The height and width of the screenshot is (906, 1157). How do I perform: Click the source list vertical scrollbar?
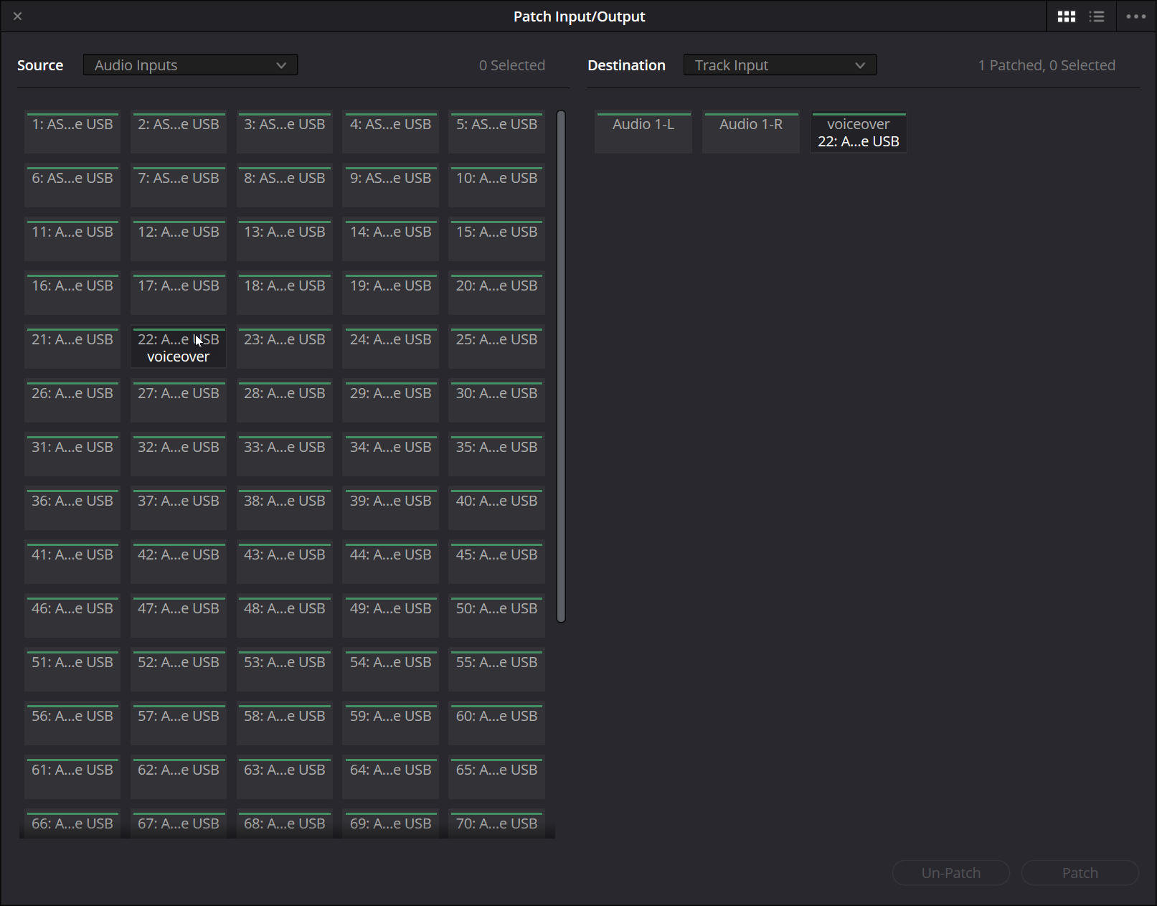561,366
